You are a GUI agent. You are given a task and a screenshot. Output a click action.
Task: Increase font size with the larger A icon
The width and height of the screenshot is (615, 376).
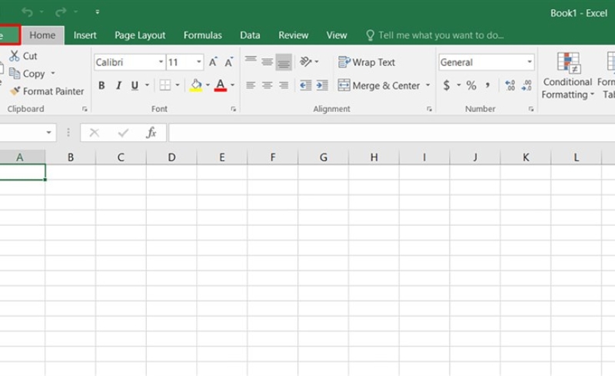tap(213, 62)
